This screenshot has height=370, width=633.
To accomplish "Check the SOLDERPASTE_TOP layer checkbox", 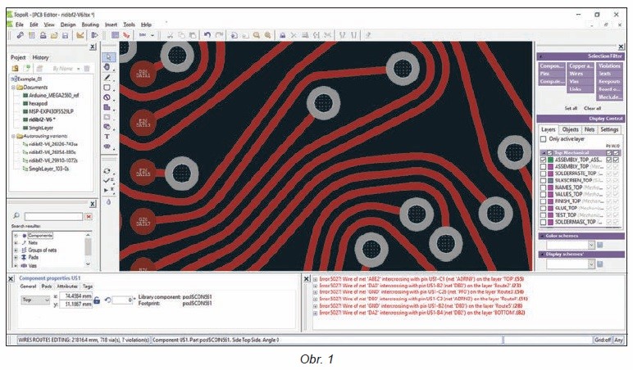I will pyautogui.click(x=544, y=174).
